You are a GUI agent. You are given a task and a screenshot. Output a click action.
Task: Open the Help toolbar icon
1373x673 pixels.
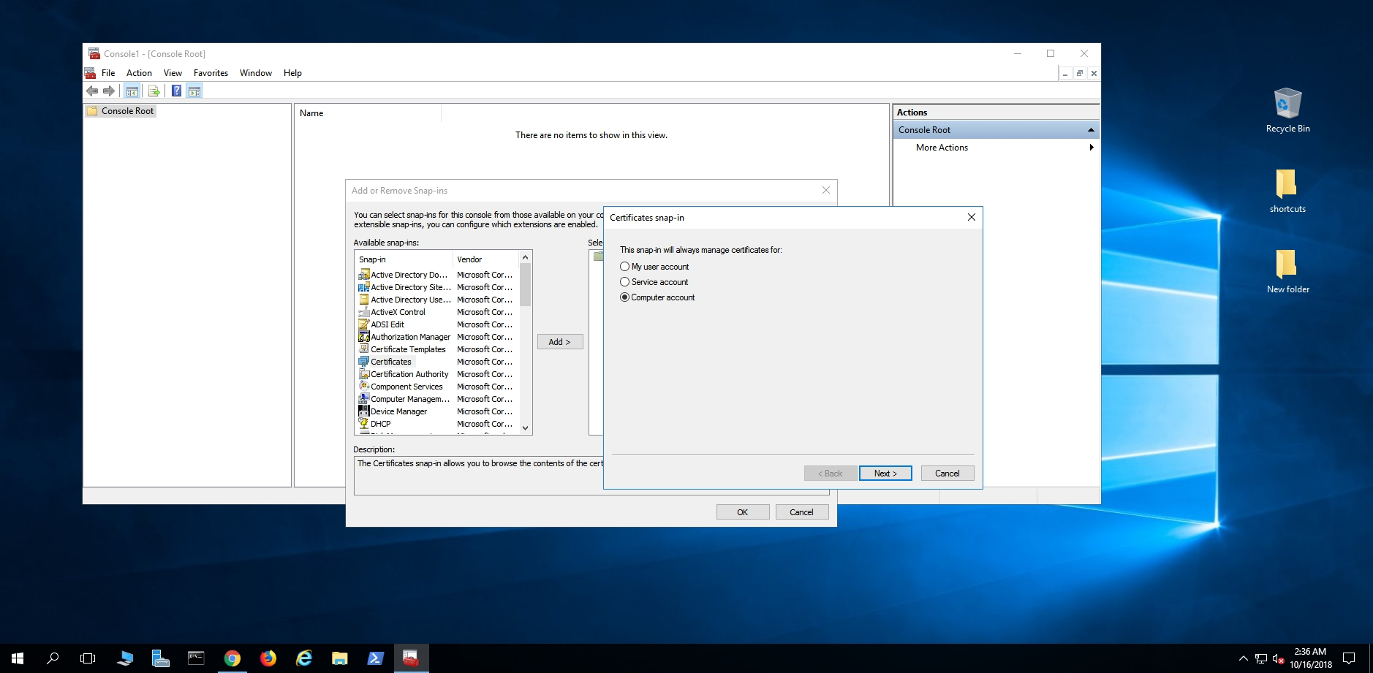click(x=176, y=91)
